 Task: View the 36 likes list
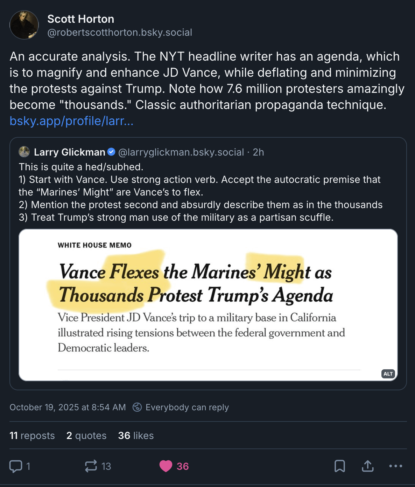[136, 435]
